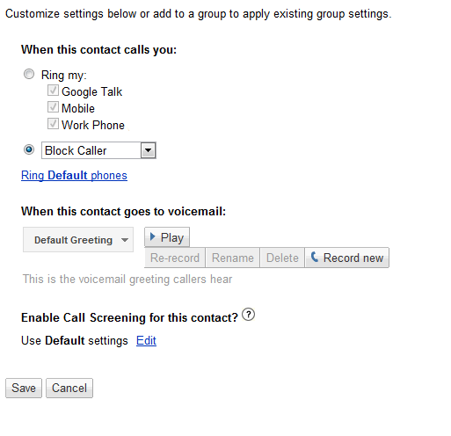The height and width of the screenshot is (436, 451).
Task: Play the voicemail greeting
Action: [167, 237]
